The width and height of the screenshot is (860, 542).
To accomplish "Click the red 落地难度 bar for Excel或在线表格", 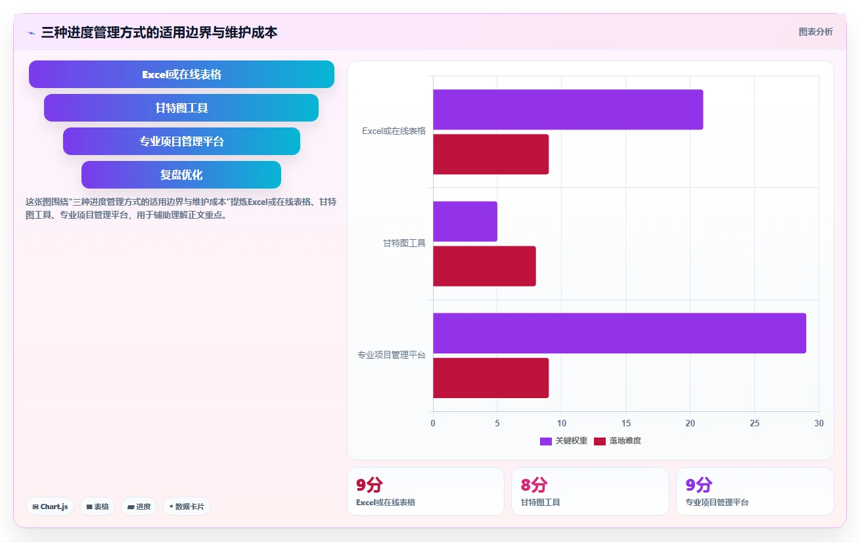I will tap(491, 154).
